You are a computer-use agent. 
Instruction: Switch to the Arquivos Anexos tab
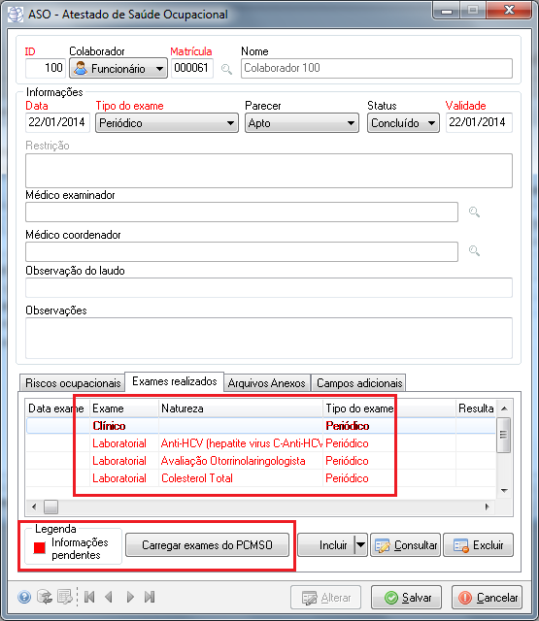pyautogui.click(x=267, y=383)
